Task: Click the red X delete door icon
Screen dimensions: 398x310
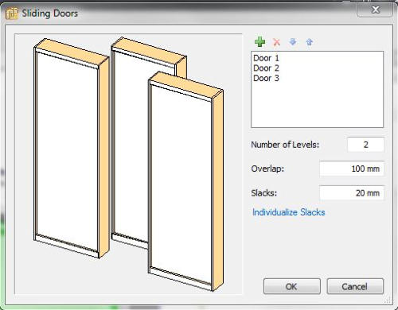Action: pos(276,42)
